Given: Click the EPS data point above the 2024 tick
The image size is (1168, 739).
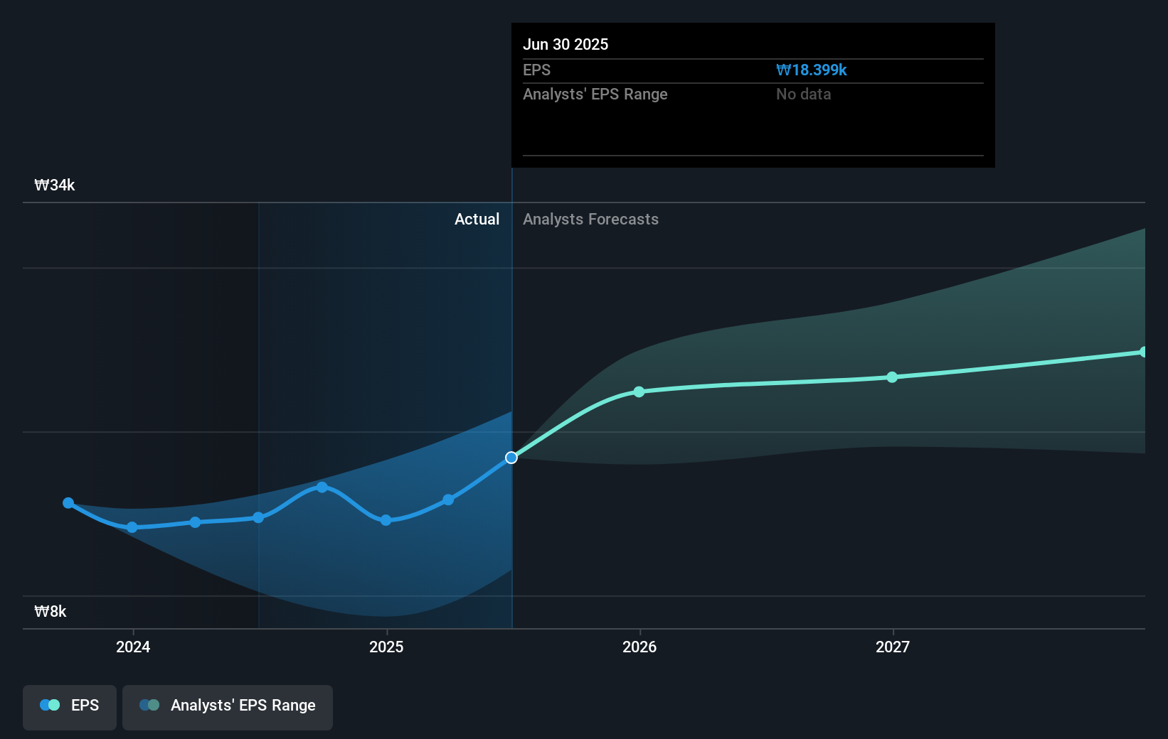Looking at the screenshot, I should 132,527.
